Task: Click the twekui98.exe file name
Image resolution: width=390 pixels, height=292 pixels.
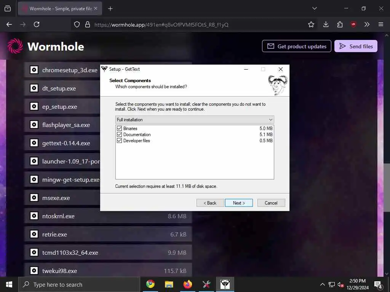Action: click(x=59, y=271)
